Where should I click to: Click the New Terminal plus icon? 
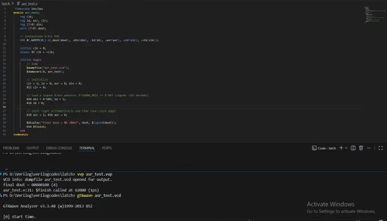click(x=341, y=148)
